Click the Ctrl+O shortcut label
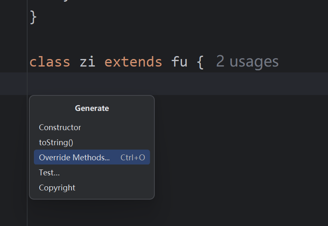This screenshot has height=226, width=328. [x=133, y=157]
